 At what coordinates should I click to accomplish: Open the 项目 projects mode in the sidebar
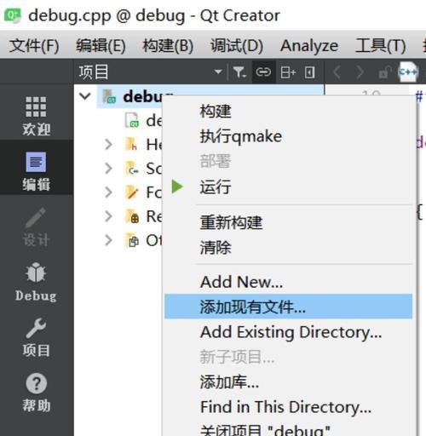pyautogui.click(x=36, y=337)
